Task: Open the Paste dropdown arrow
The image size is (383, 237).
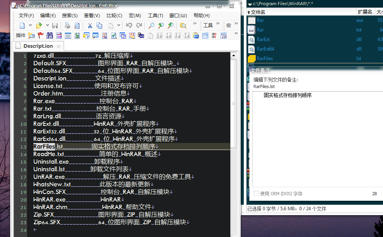Action: 119,25
